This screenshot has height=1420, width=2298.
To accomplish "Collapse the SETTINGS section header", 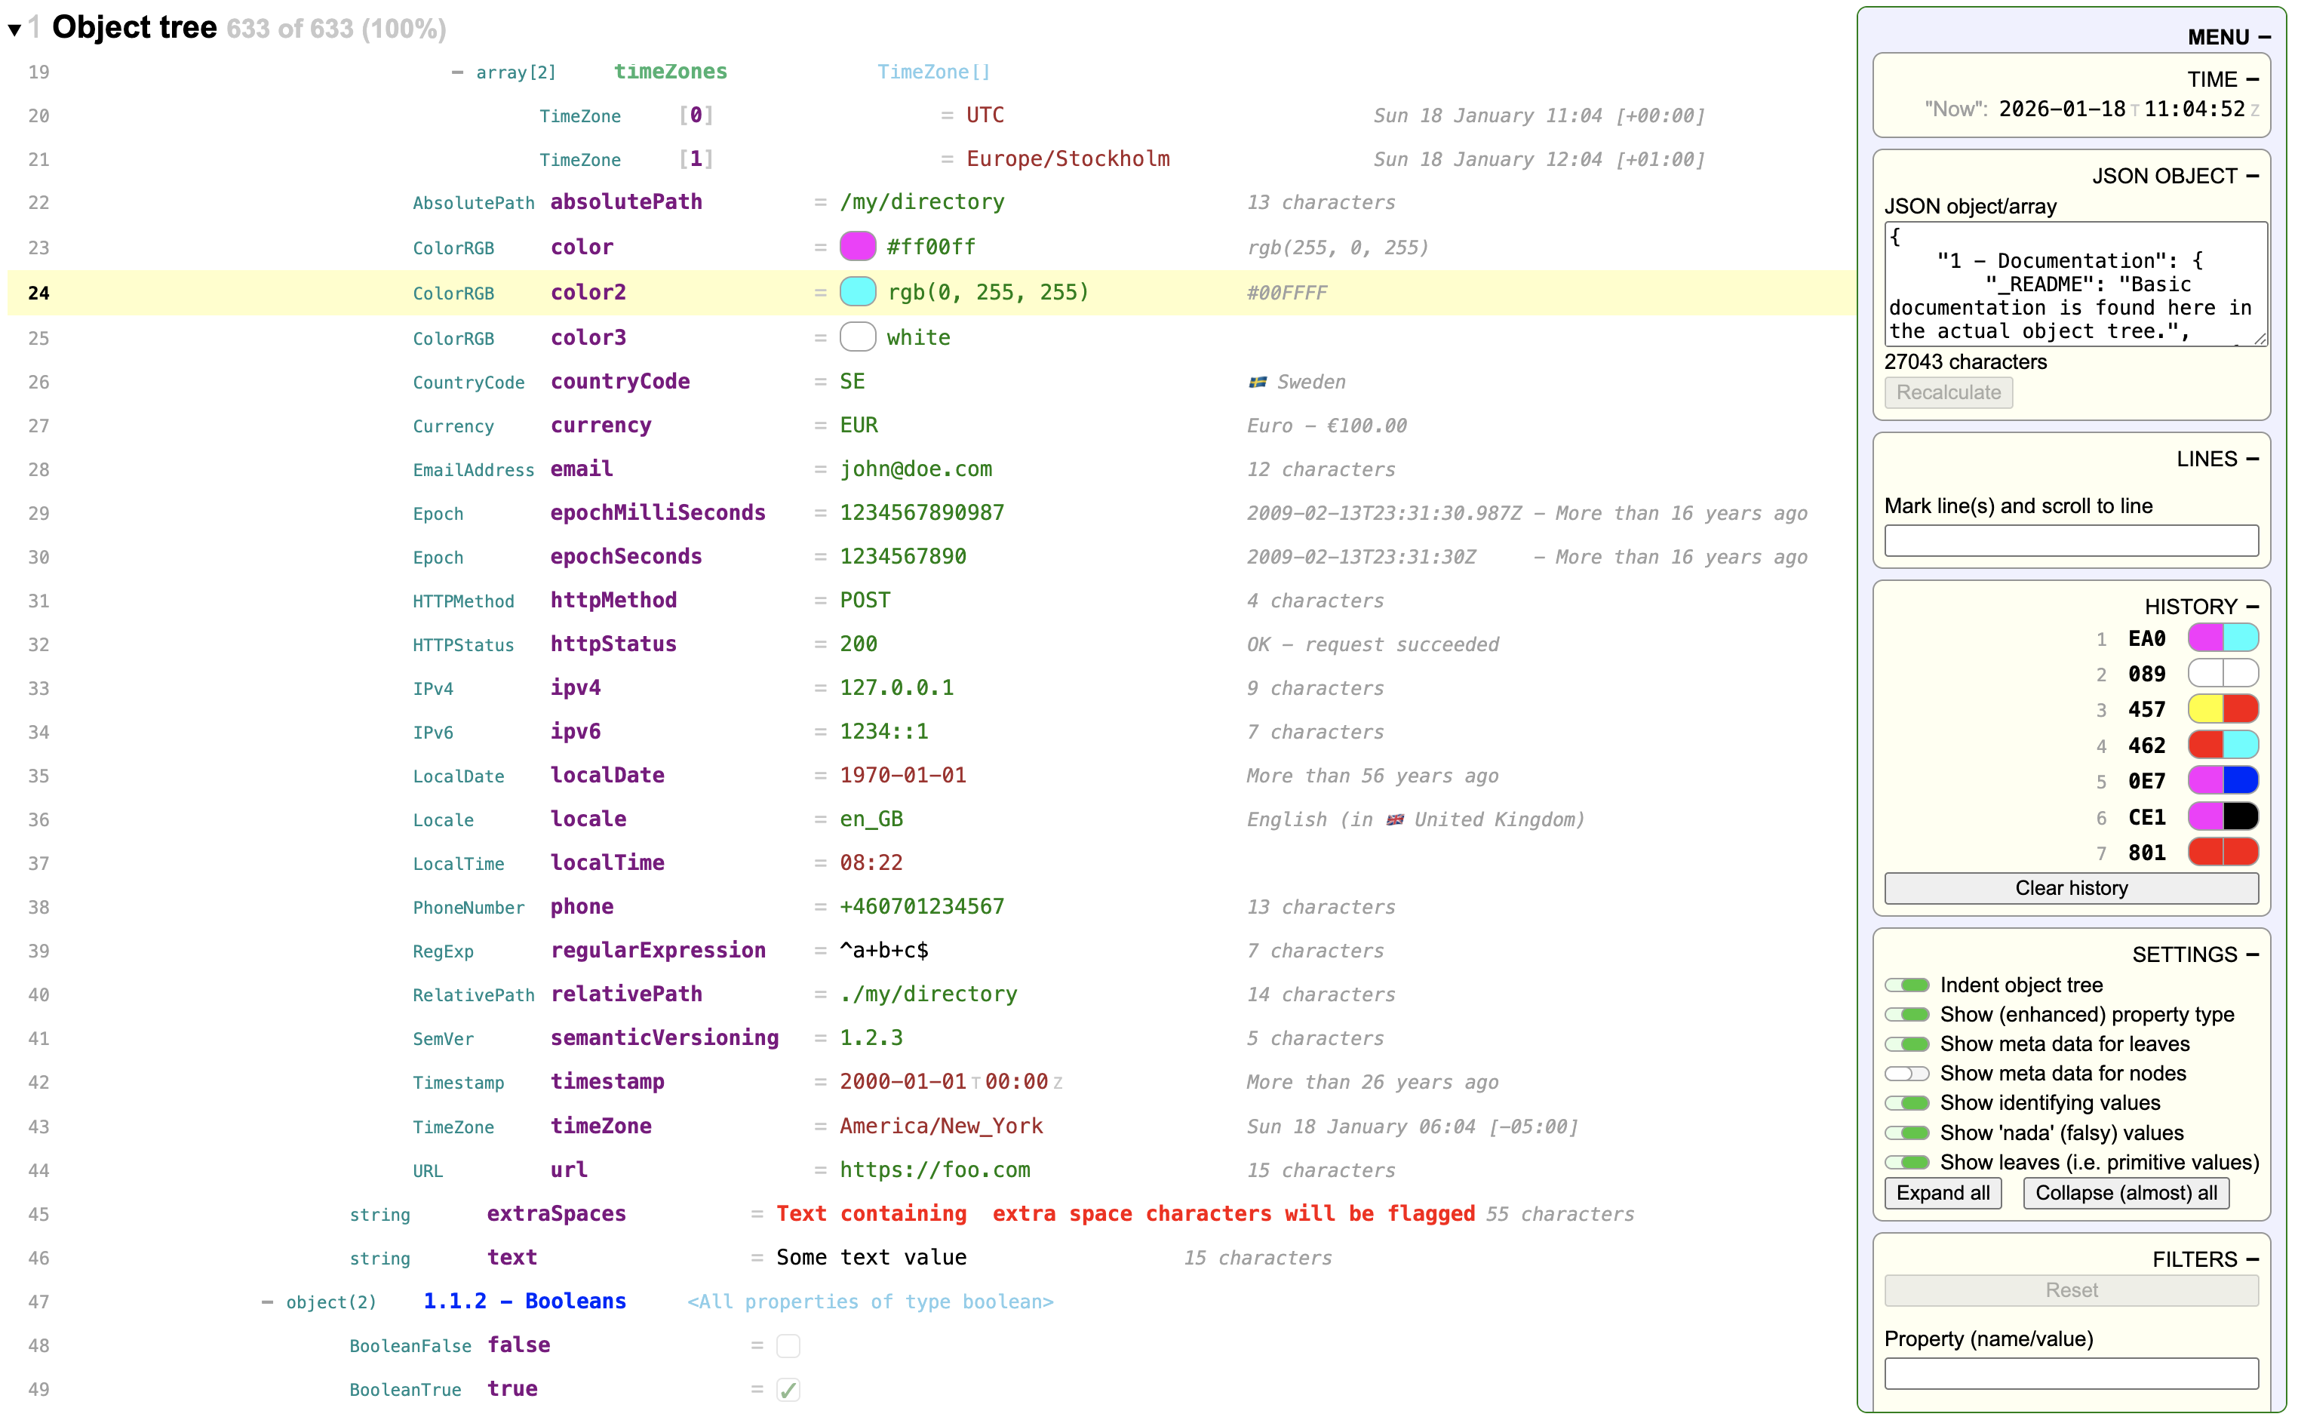I will pos(2253,954).
